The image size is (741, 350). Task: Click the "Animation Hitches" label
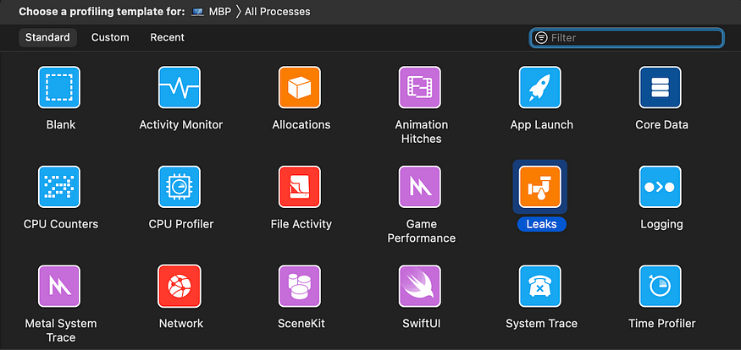[422, 132]
